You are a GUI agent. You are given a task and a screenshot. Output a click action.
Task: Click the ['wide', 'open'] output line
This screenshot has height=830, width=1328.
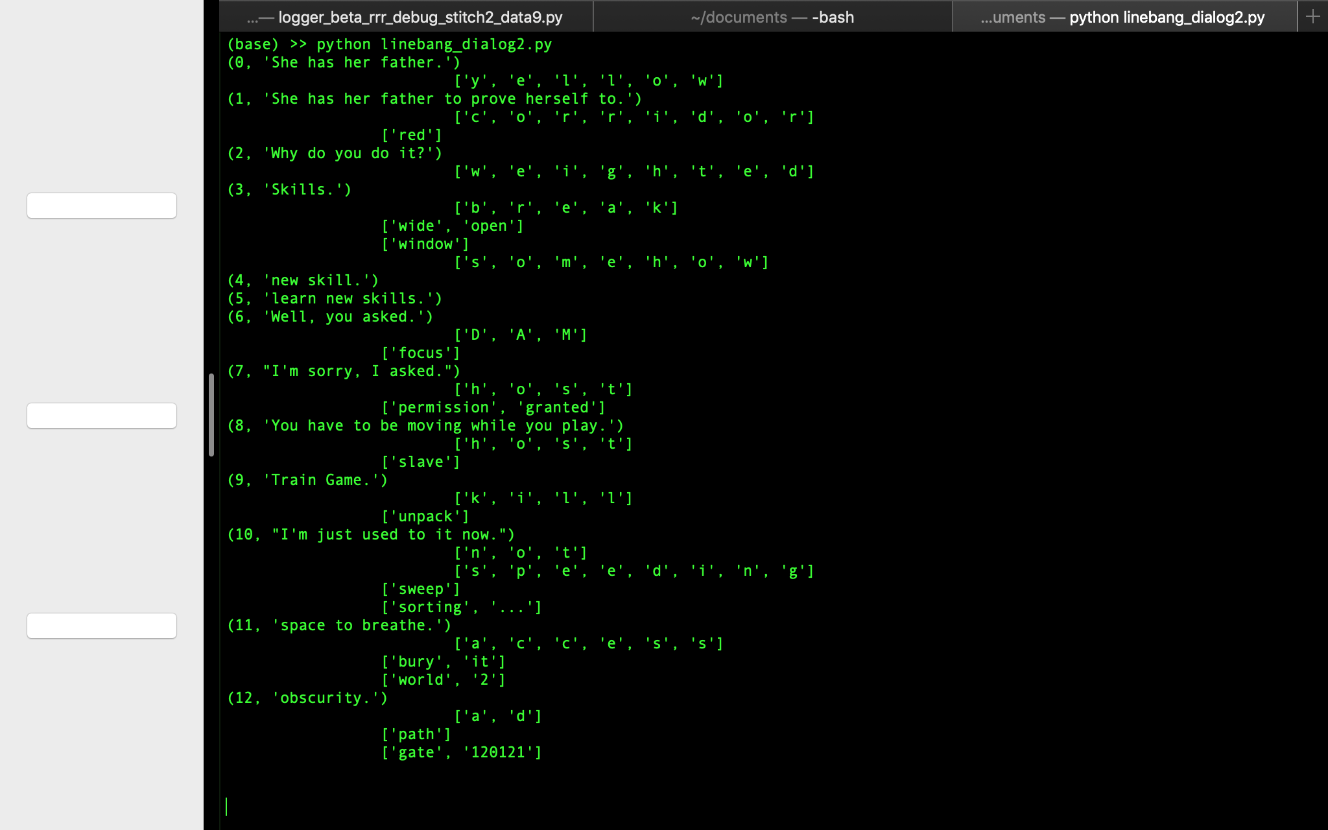(x=452, y=226)
